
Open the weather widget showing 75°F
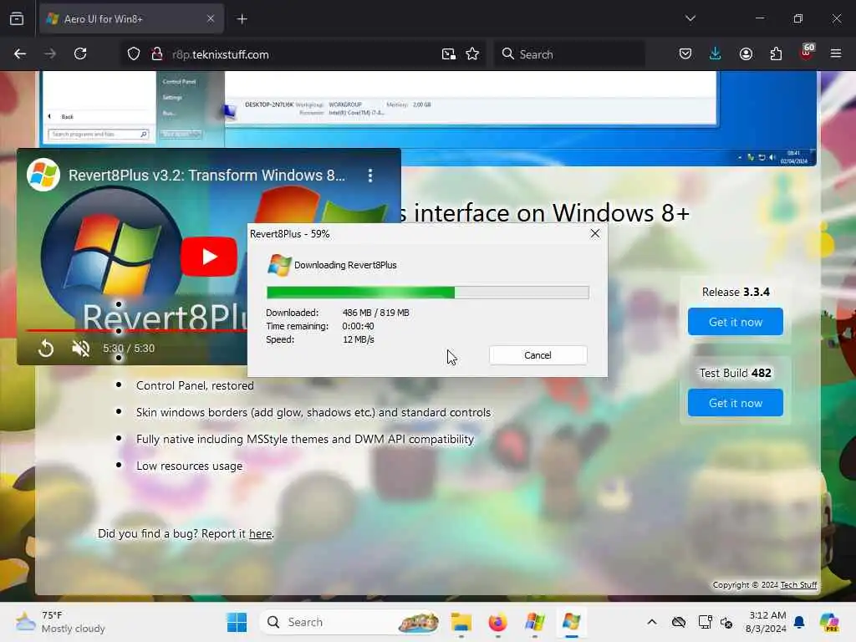(x=60, y=622)
